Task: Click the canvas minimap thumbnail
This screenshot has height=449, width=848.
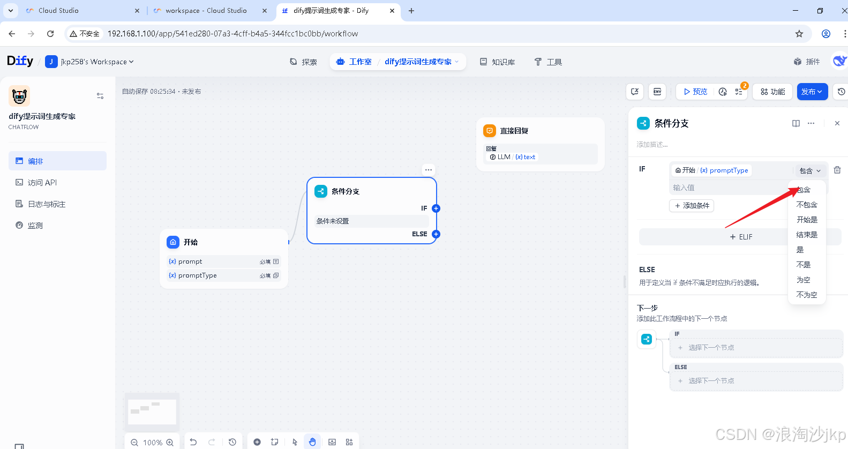Action: (x=152, y=411)
